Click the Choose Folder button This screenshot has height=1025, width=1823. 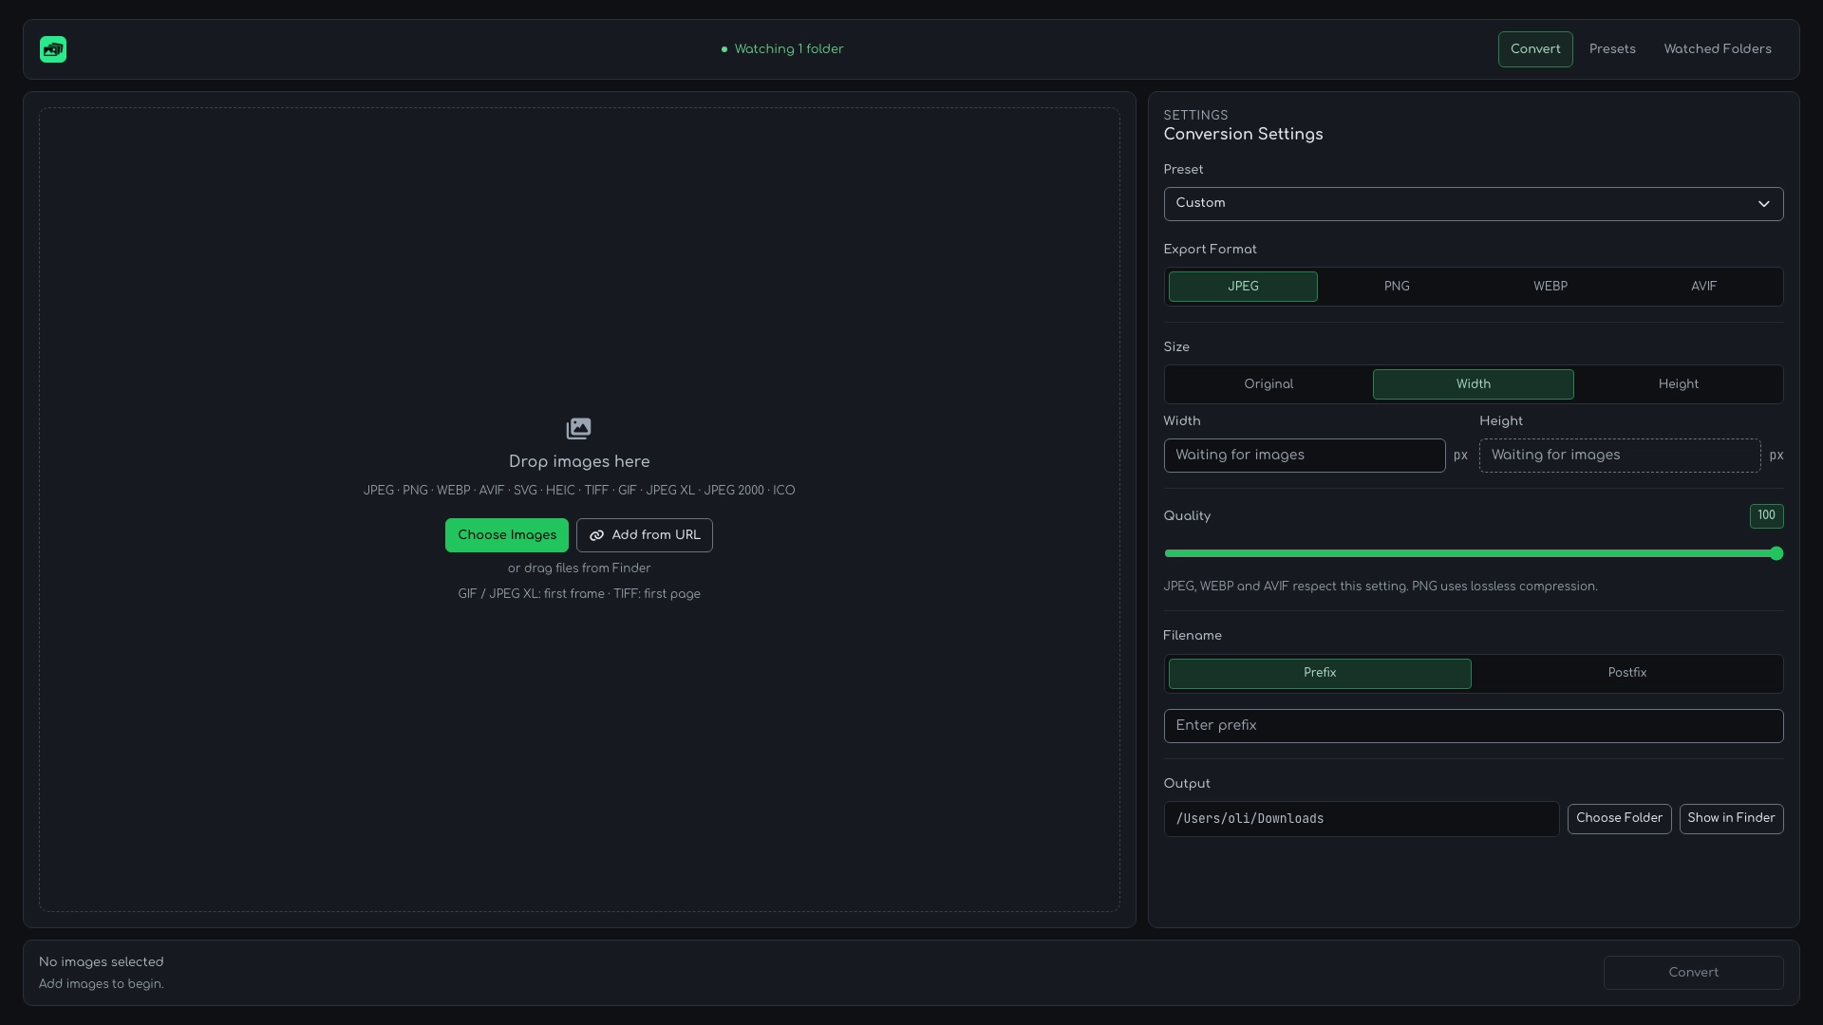[1619, 818]
